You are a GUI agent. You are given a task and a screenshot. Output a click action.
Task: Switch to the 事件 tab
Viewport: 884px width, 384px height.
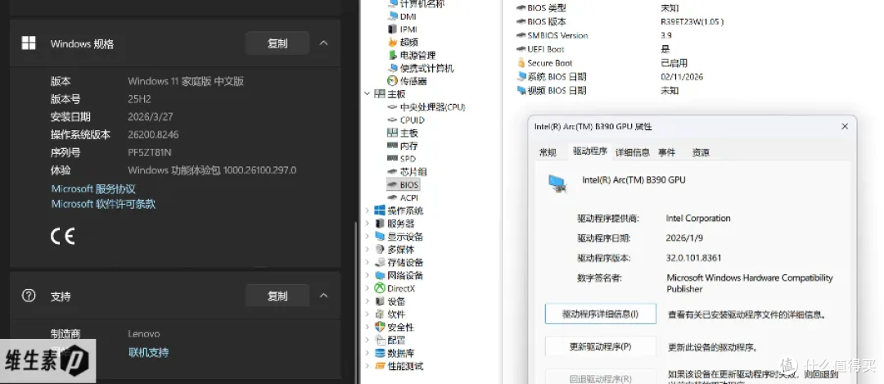666,152
